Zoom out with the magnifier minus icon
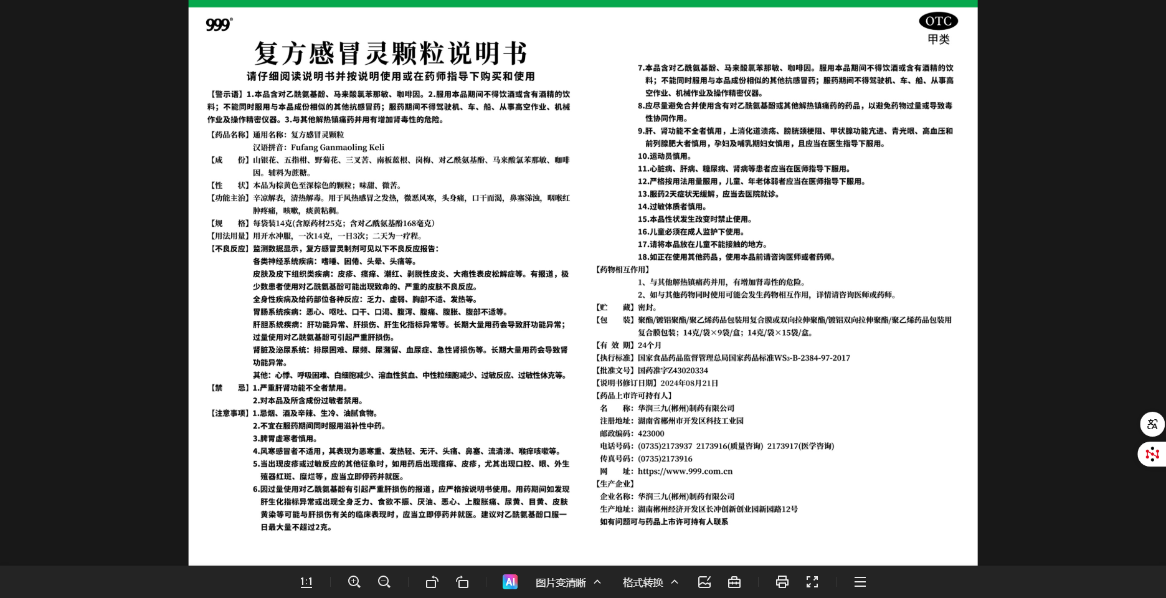This screenshot has width=1166, height=598. pyautogui.click(x=384, y=582)
